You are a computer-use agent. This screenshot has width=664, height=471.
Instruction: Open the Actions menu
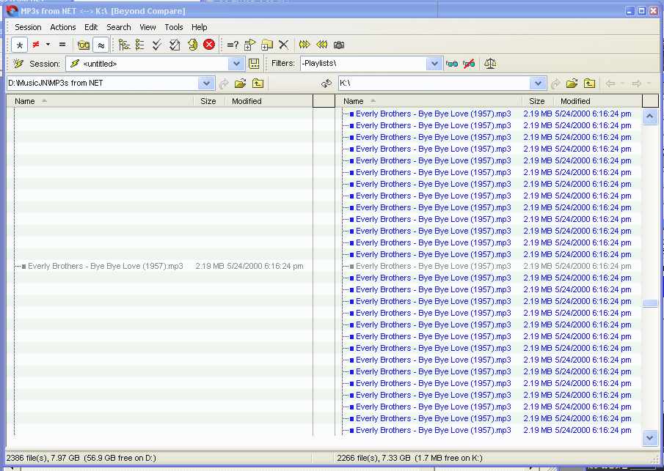[x=63, y=27]
